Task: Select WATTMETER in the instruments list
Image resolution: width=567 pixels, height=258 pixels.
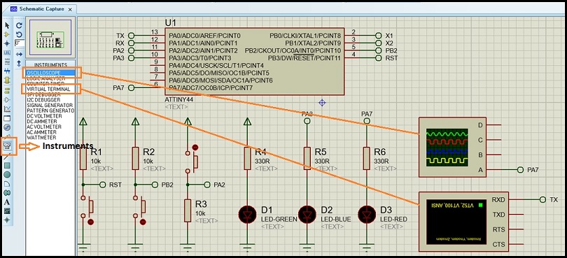Action: pos(41,138)
